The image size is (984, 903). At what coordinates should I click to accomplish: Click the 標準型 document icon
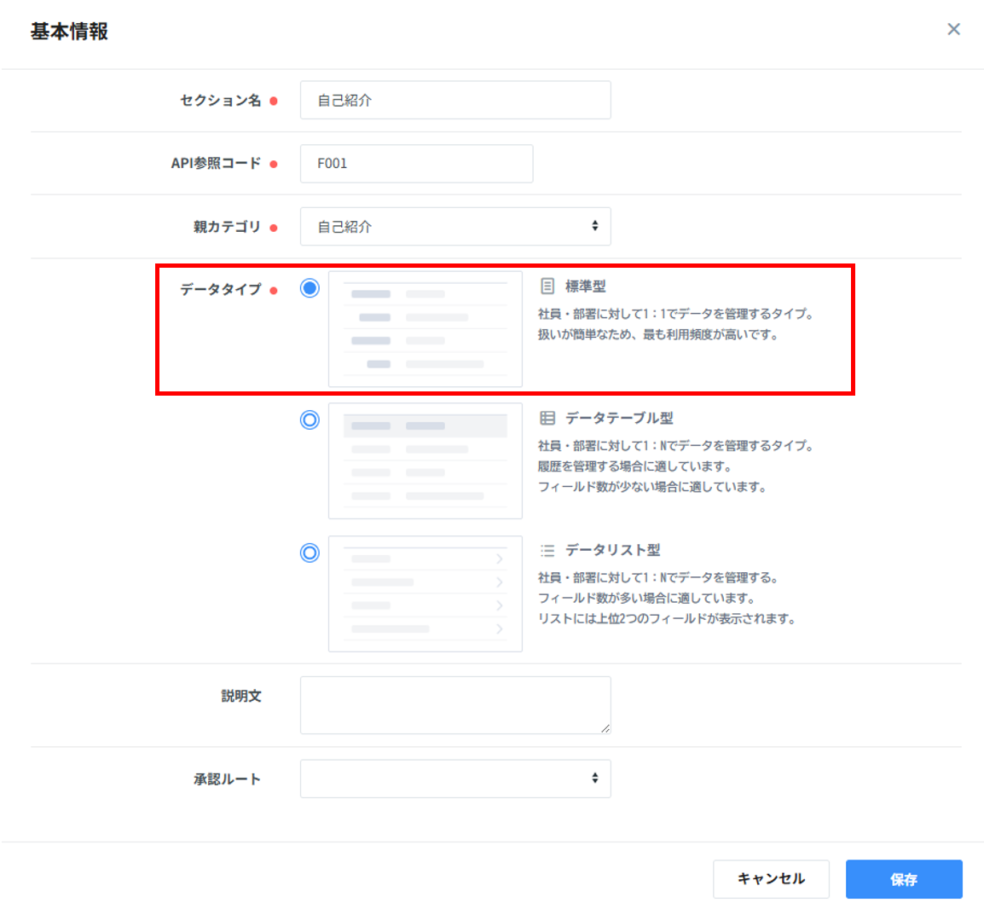547,287
